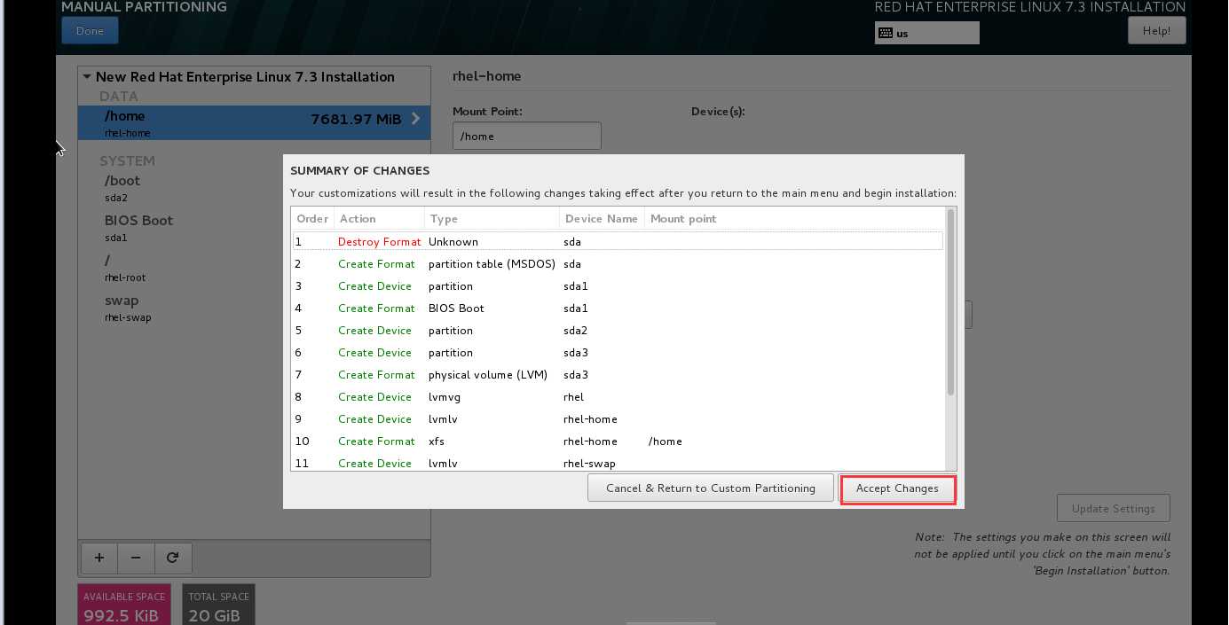The height and width of the screenshot is (625, 1229).
Task: Click the Mount Point input field
Action: 527,137
